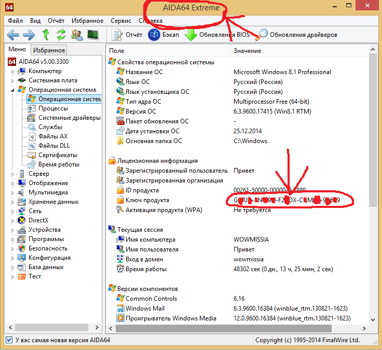The image size is (382, 350).
Task: Click the details pane vertical scrollbar
Action: [x=373, y=130]
